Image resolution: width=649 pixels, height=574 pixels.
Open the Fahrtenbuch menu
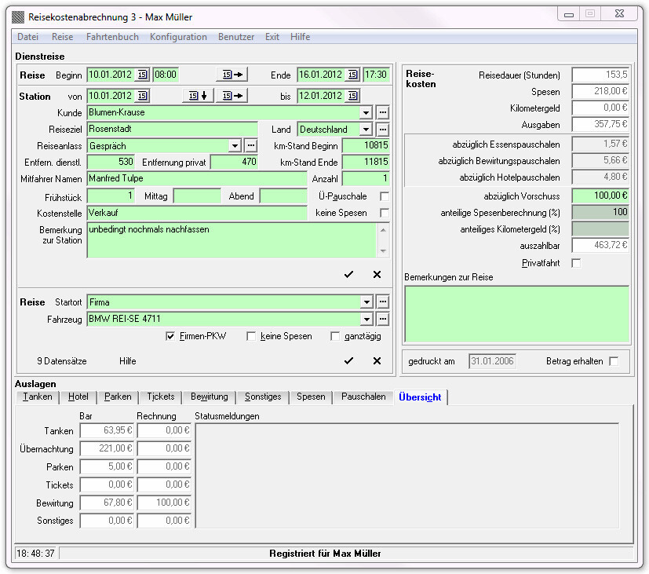(112, 37)
